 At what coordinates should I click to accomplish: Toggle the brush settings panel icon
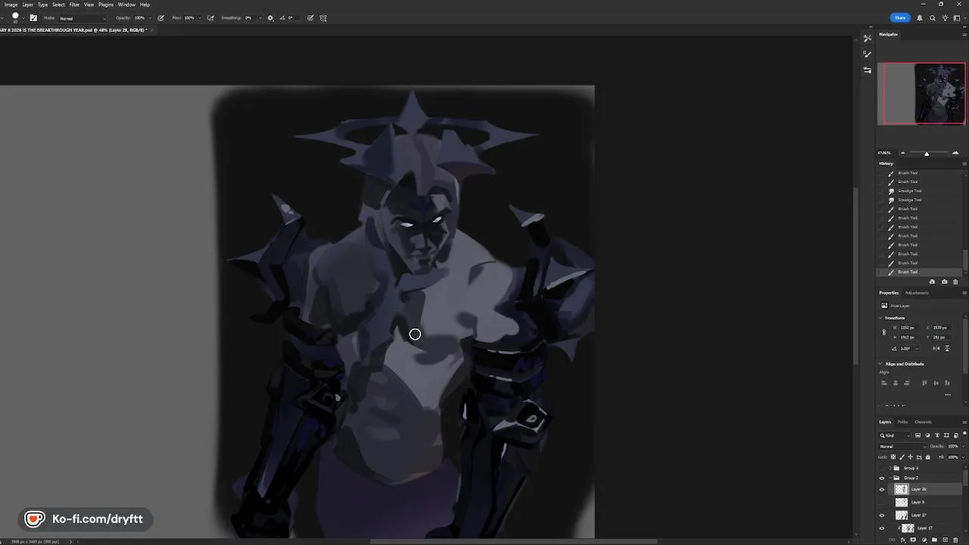click(33, 18)
